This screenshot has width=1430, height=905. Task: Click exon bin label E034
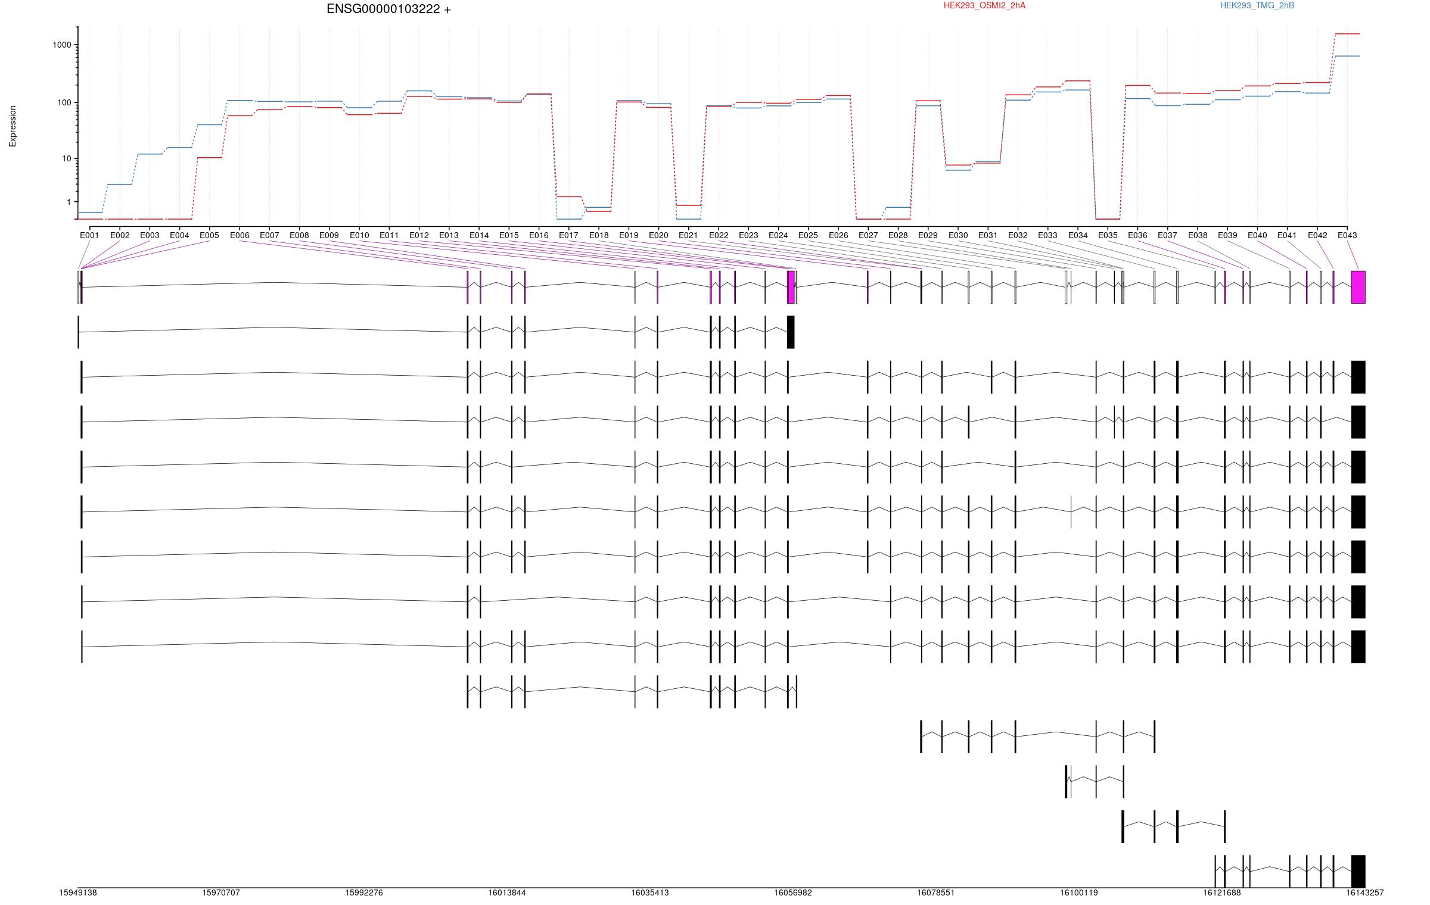point(1078,235)
